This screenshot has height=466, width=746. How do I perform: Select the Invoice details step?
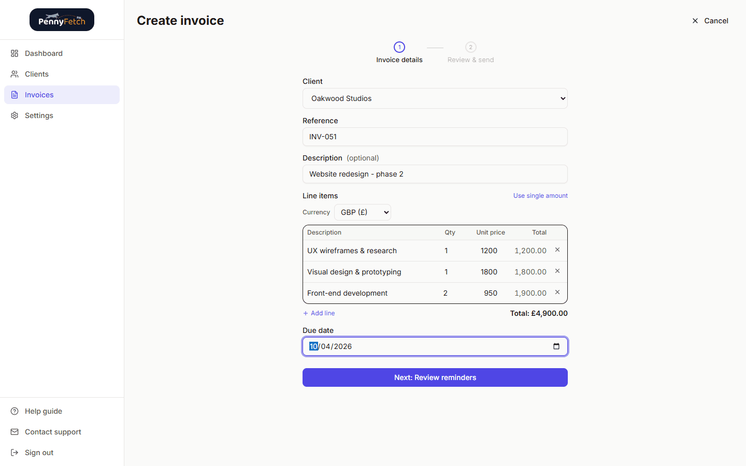click(x=399, y=53)
